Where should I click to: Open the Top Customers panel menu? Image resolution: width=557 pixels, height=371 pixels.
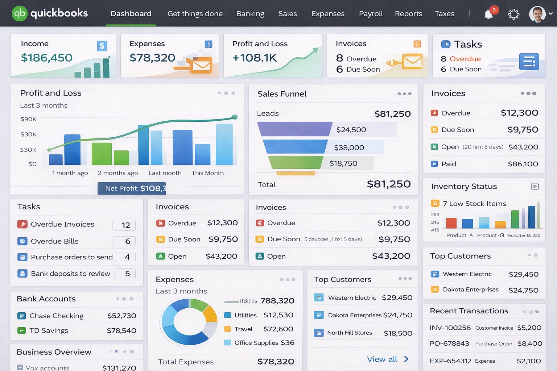(404, 279)
